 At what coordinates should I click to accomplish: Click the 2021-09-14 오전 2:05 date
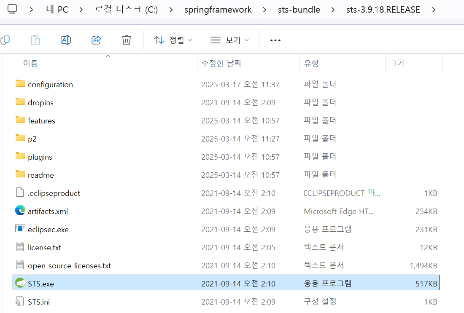click(x=238, y=247)
